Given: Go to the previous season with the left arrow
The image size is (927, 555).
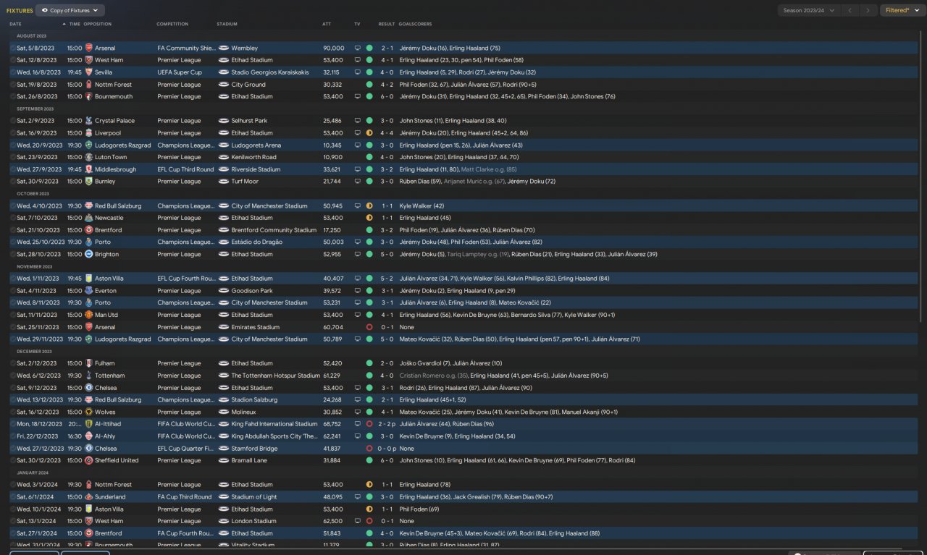Looking at the screenshot, I should 850,10.
